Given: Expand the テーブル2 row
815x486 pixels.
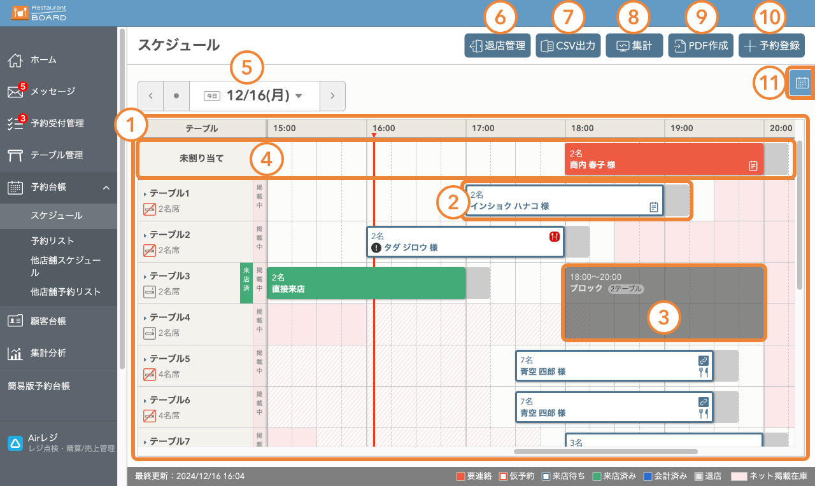Looking at the screenshot, I should [145, 235].
